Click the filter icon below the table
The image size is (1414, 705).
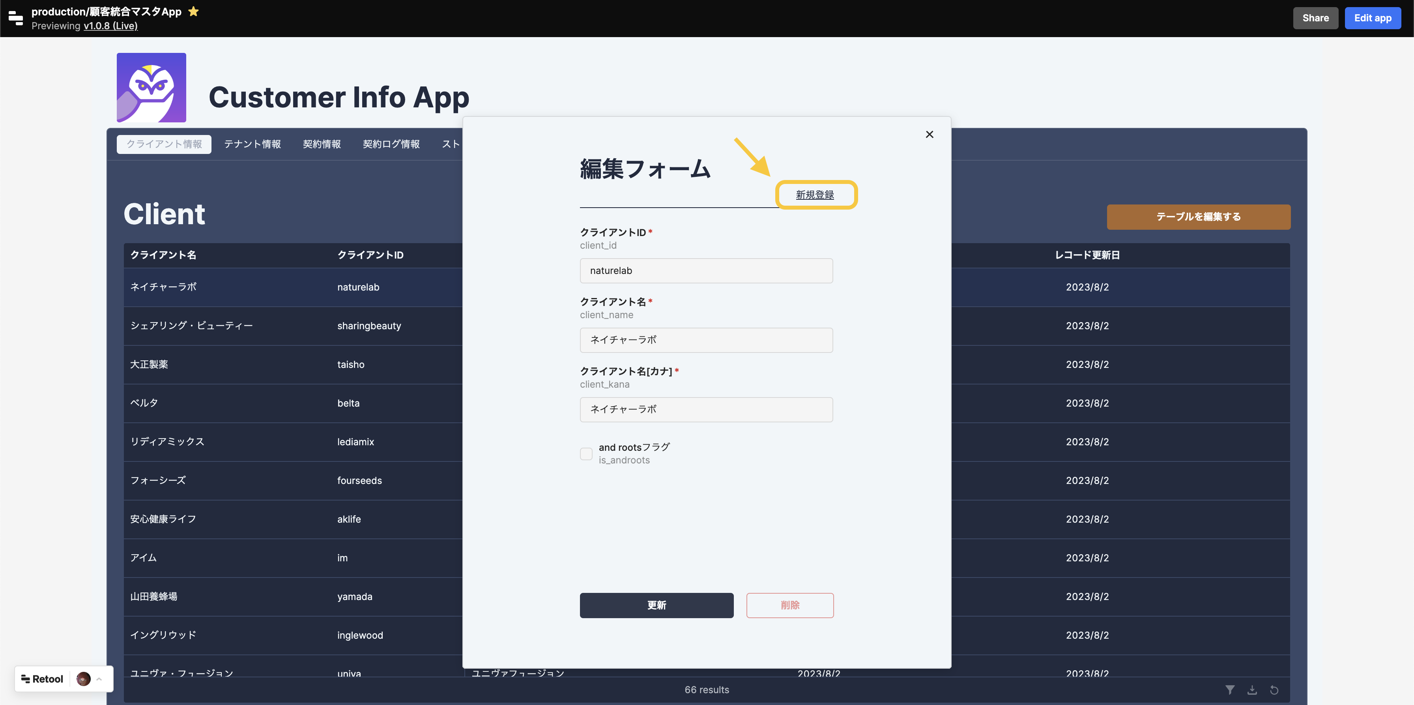(x=1231, y=690)
